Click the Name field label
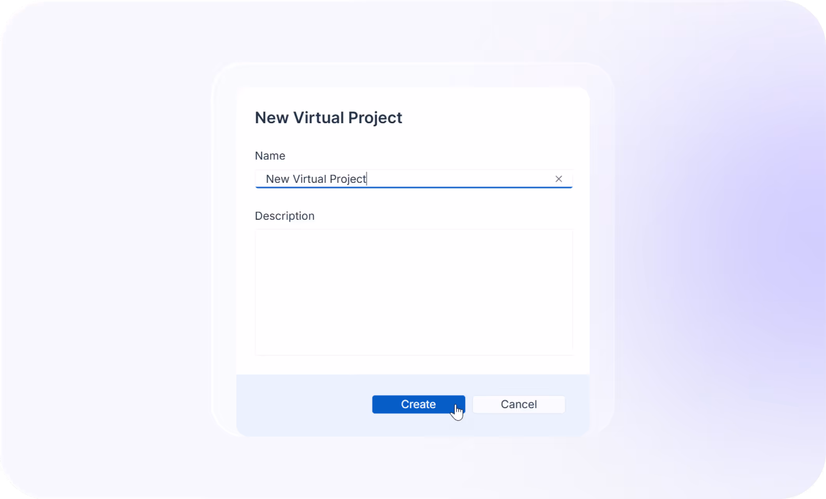The width and height of the screenshot is (826, 499). pos(270,156)
